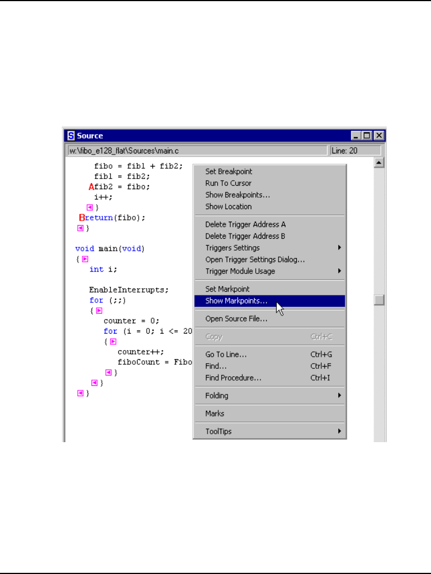Choose Set Breakpoint from context menu
Image resolution: width=431 pixels, height=574 pixels.
click(x=270, y=171)
